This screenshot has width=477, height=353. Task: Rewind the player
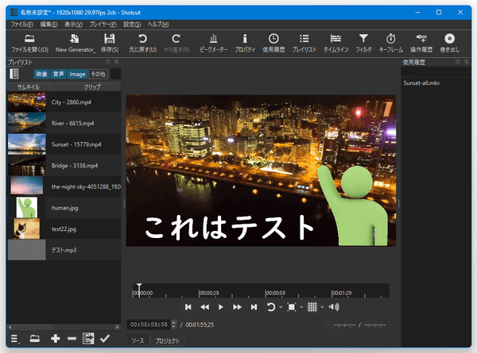[x=205, y=307]
